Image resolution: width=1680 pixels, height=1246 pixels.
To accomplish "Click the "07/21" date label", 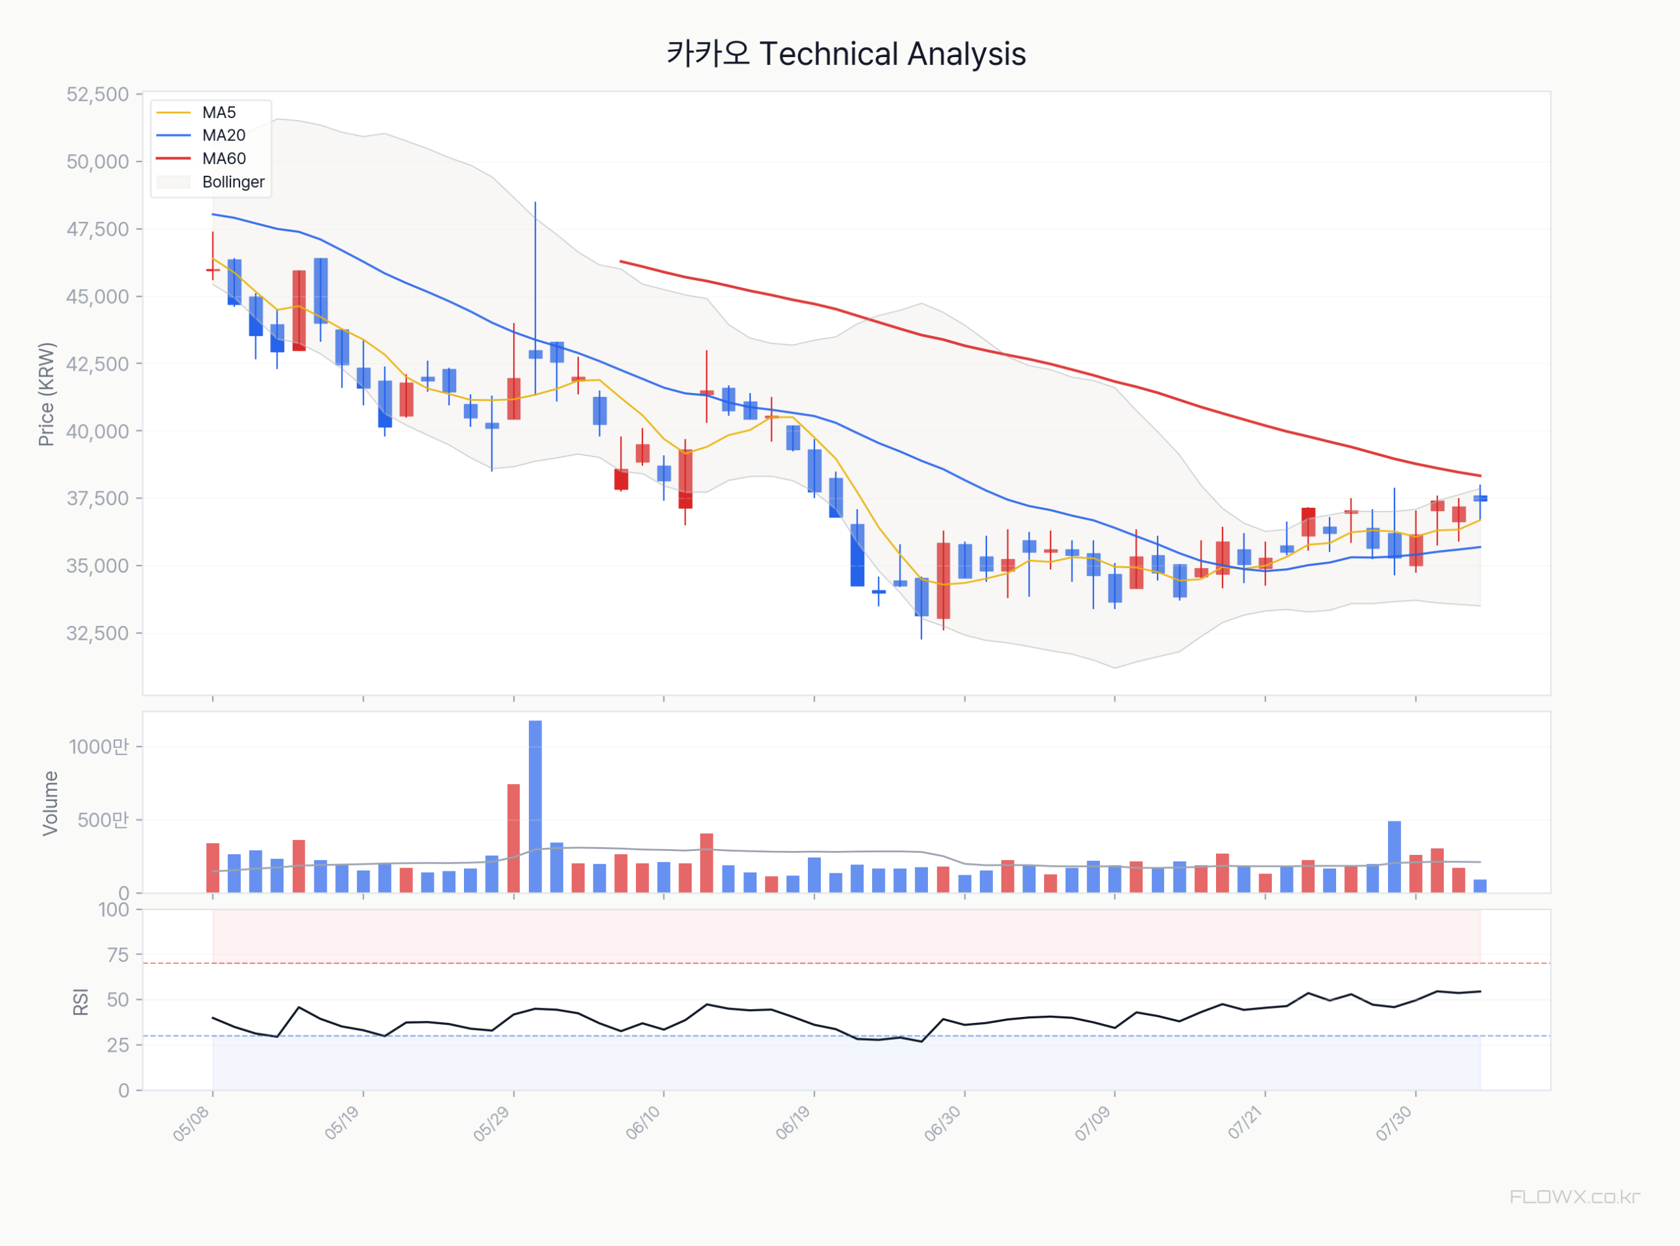I will [x=1246, y=1123].
